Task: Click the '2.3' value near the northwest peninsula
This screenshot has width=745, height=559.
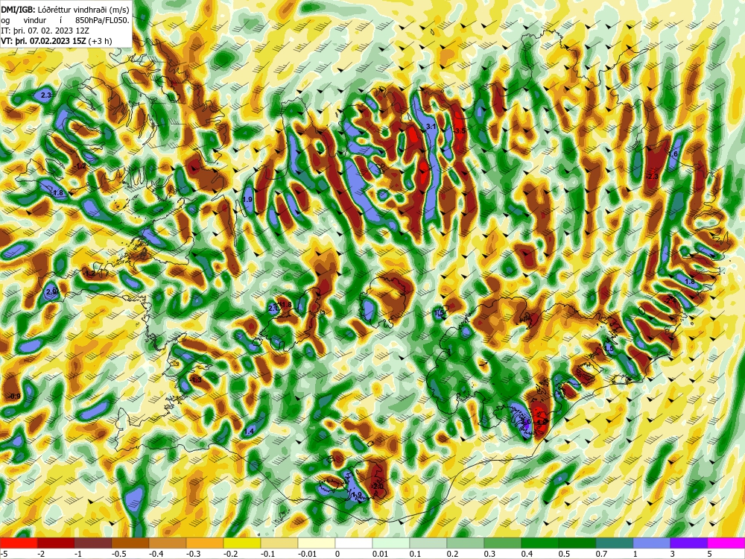Action: pyautogui.click(x=46, y=95)
